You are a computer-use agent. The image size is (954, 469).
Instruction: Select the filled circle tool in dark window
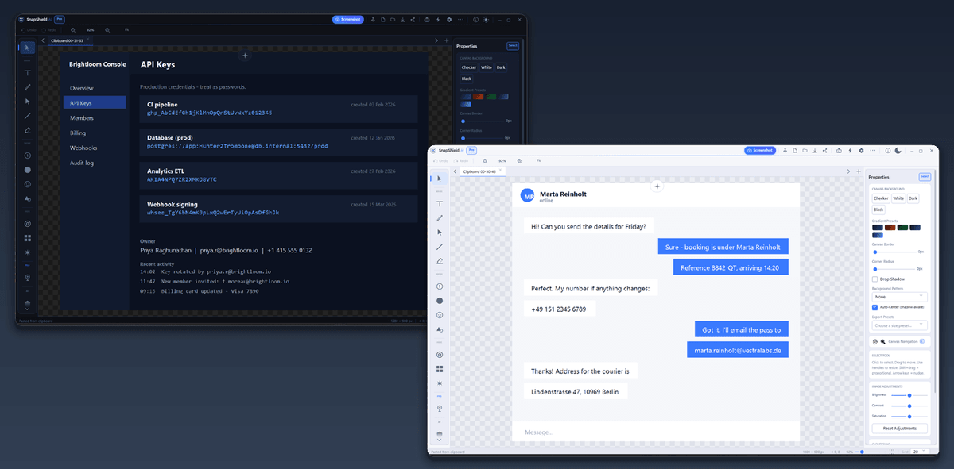(28, 170)
